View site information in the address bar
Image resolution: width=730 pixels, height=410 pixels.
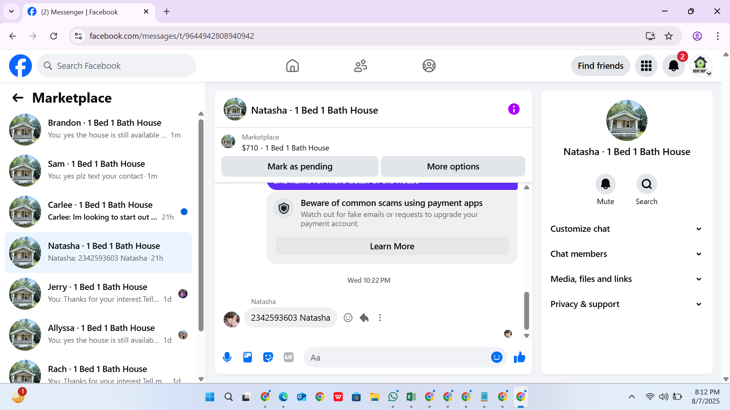click(x=78, y=36)
